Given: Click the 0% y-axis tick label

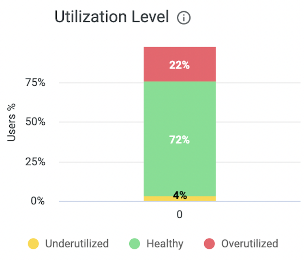Looking at the screenshot, I should click(38, 201).
